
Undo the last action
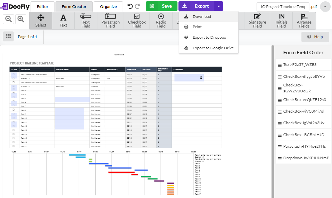coord(130,6)
